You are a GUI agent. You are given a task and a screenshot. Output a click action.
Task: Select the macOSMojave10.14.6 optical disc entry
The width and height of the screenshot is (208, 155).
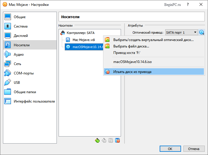click(84, 47)
